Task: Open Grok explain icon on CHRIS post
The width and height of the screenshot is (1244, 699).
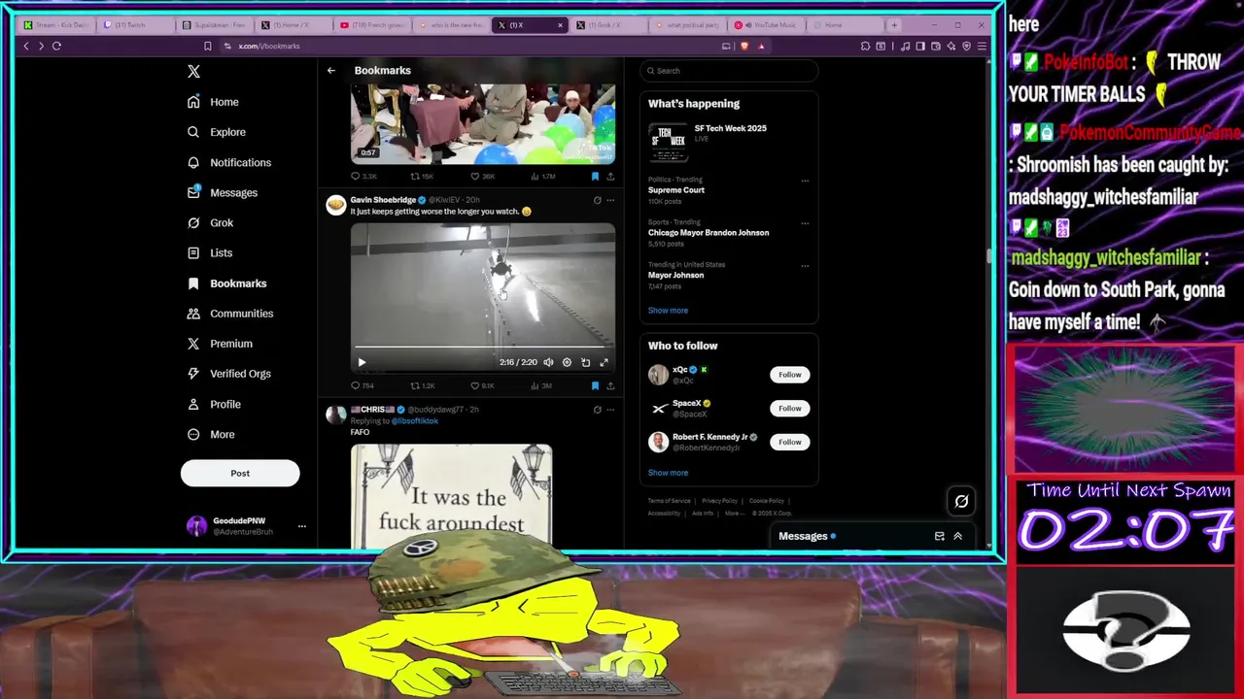Action: coord(597,410)
